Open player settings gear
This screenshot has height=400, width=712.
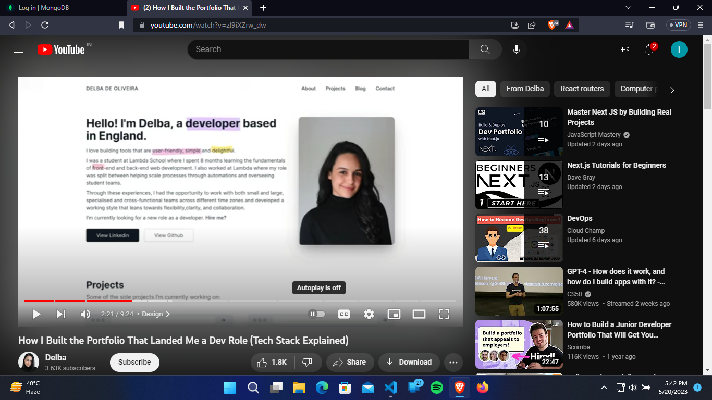(369, 314)
